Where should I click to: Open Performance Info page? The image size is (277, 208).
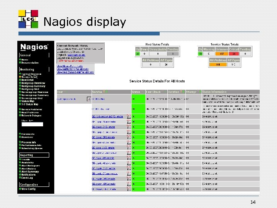point(31,145)
